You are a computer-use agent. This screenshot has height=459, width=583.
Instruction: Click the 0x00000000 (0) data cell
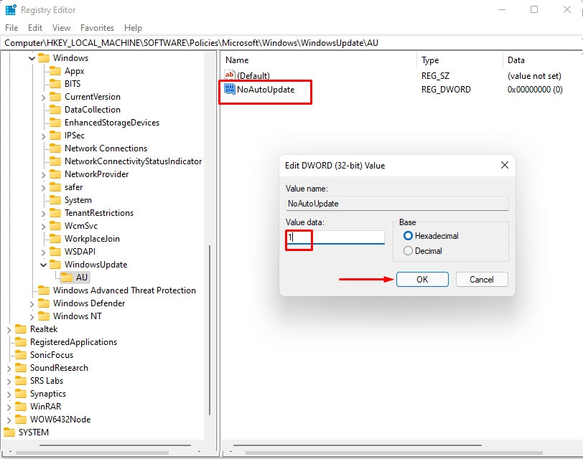coord(535,90)
